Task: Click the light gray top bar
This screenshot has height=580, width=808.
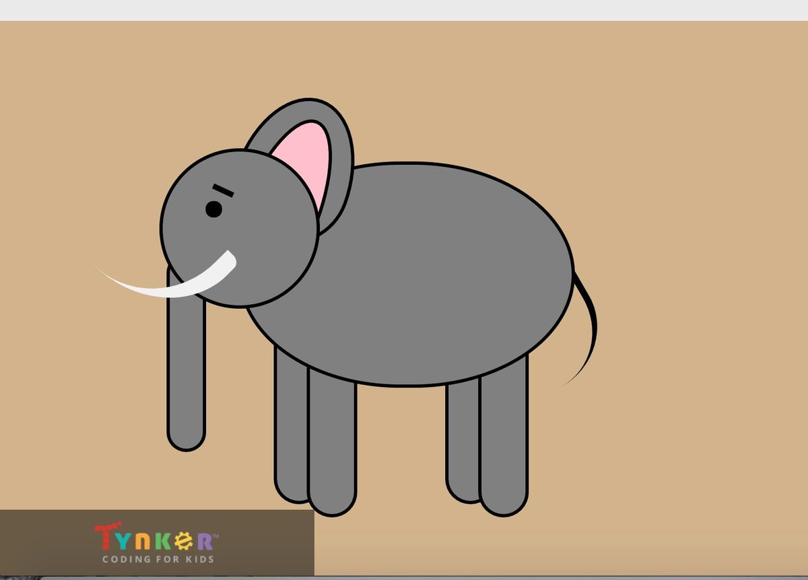Action: pyautogui.click(x=404, y=10)
